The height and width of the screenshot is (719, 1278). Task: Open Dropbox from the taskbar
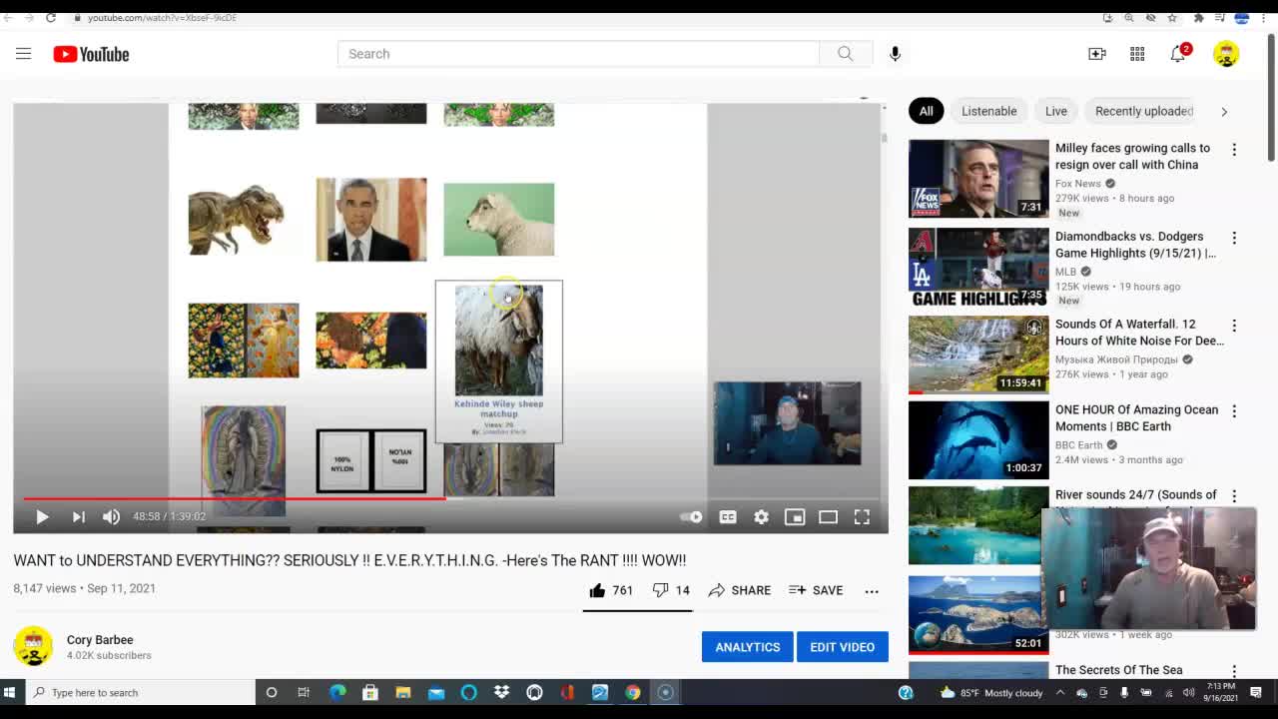tap(501, 692)
